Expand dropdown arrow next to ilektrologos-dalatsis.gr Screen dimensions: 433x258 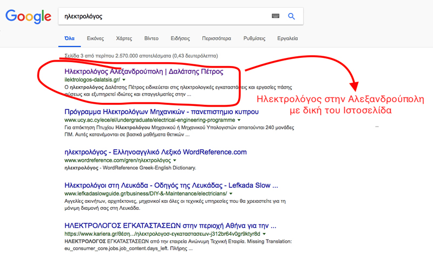(x=124, y=80)
